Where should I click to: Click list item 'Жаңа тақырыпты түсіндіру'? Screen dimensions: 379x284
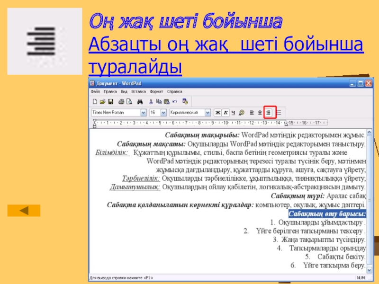point(323,240)
